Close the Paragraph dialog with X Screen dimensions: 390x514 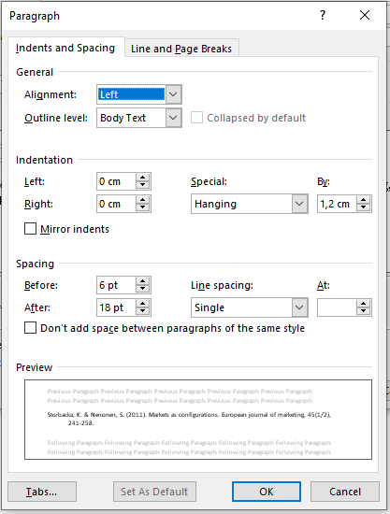365,15
